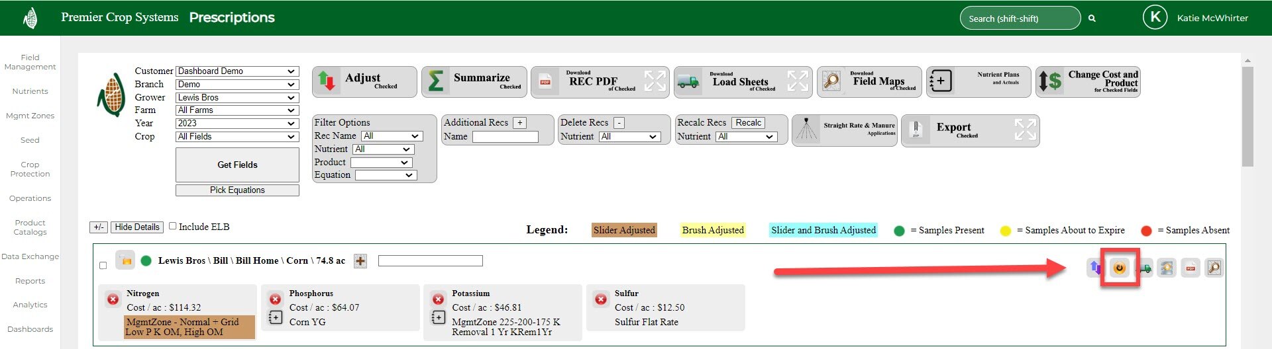Click the Pick Equations button
This screenshot has width=1272, height=349.
(x=237, y=190)
